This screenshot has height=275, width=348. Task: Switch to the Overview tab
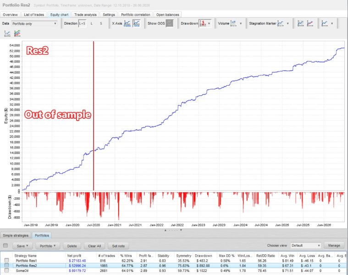pyautogui.click(x=10, y=15)
